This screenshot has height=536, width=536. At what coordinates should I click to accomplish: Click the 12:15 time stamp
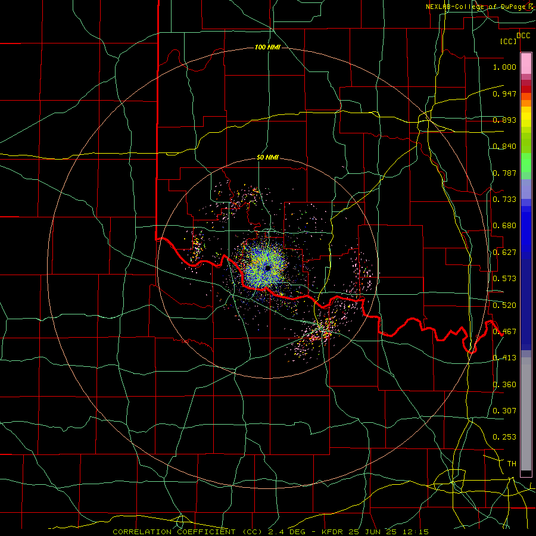pyautogui.click(x=415, y=532)
